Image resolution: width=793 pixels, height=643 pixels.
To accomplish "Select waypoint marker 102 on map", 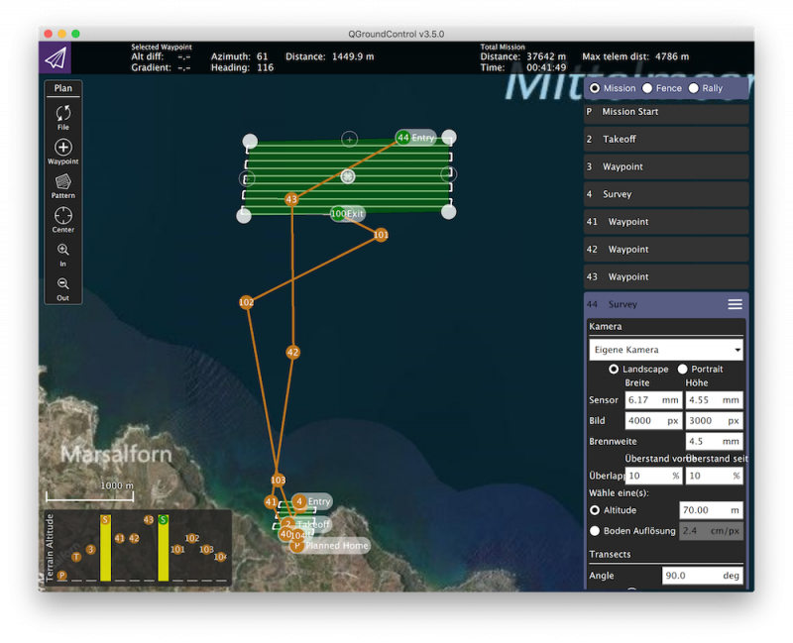I will point(246,302).
